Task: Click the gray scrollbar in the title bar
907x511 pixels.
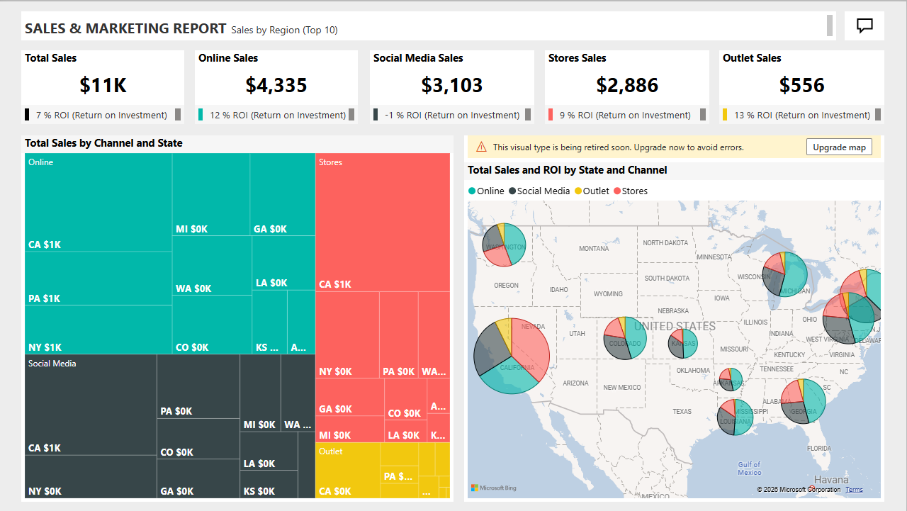Action: point(830,26)
